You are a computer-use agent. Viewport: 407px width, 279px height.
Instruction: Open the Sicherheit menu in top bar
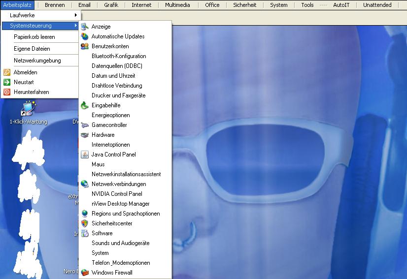point(244,5)
